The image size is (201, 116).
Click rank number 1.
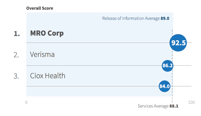click(x=17, y=34)
